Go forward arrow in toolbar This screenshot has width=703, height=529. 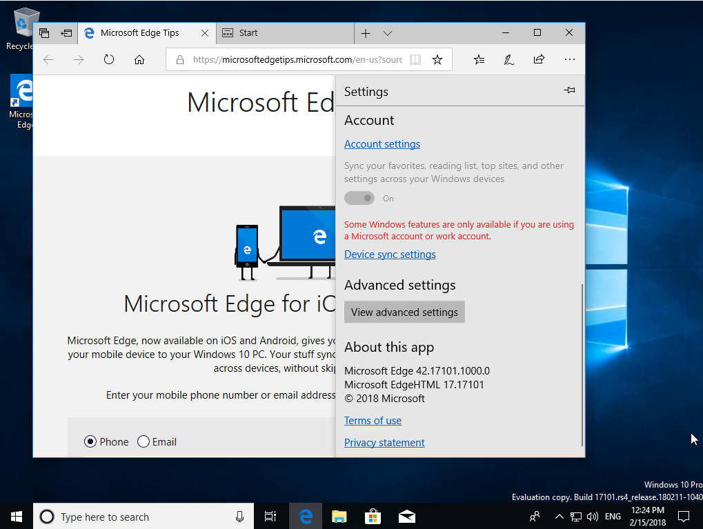79,59
